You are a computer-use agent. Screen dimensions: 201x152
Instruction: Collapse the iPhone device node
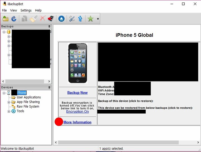click(x=4, y=93)
